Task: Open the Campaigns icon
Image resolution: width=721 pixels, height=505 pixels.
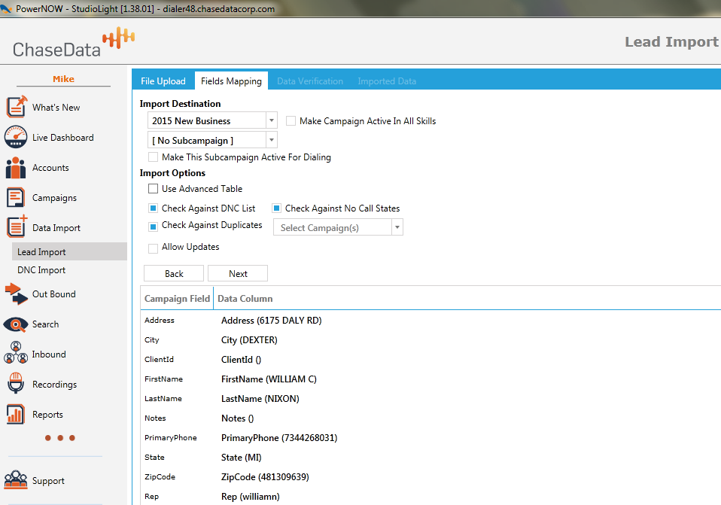Action: 17,198
